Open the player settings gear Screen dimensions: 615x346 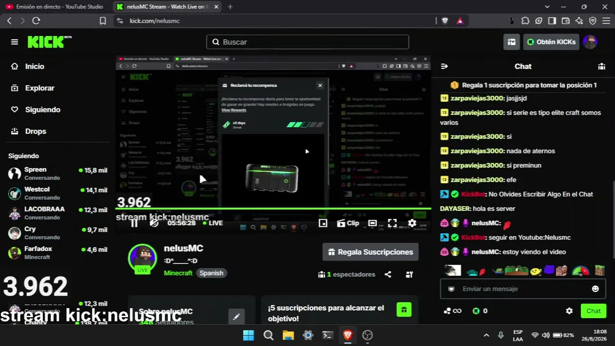click(412, 223)
